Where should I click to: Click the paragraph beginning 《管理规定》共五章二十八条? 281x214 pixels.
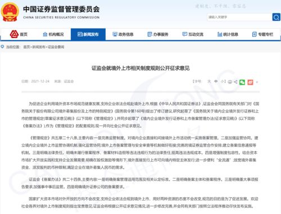[x=140, y=152]
